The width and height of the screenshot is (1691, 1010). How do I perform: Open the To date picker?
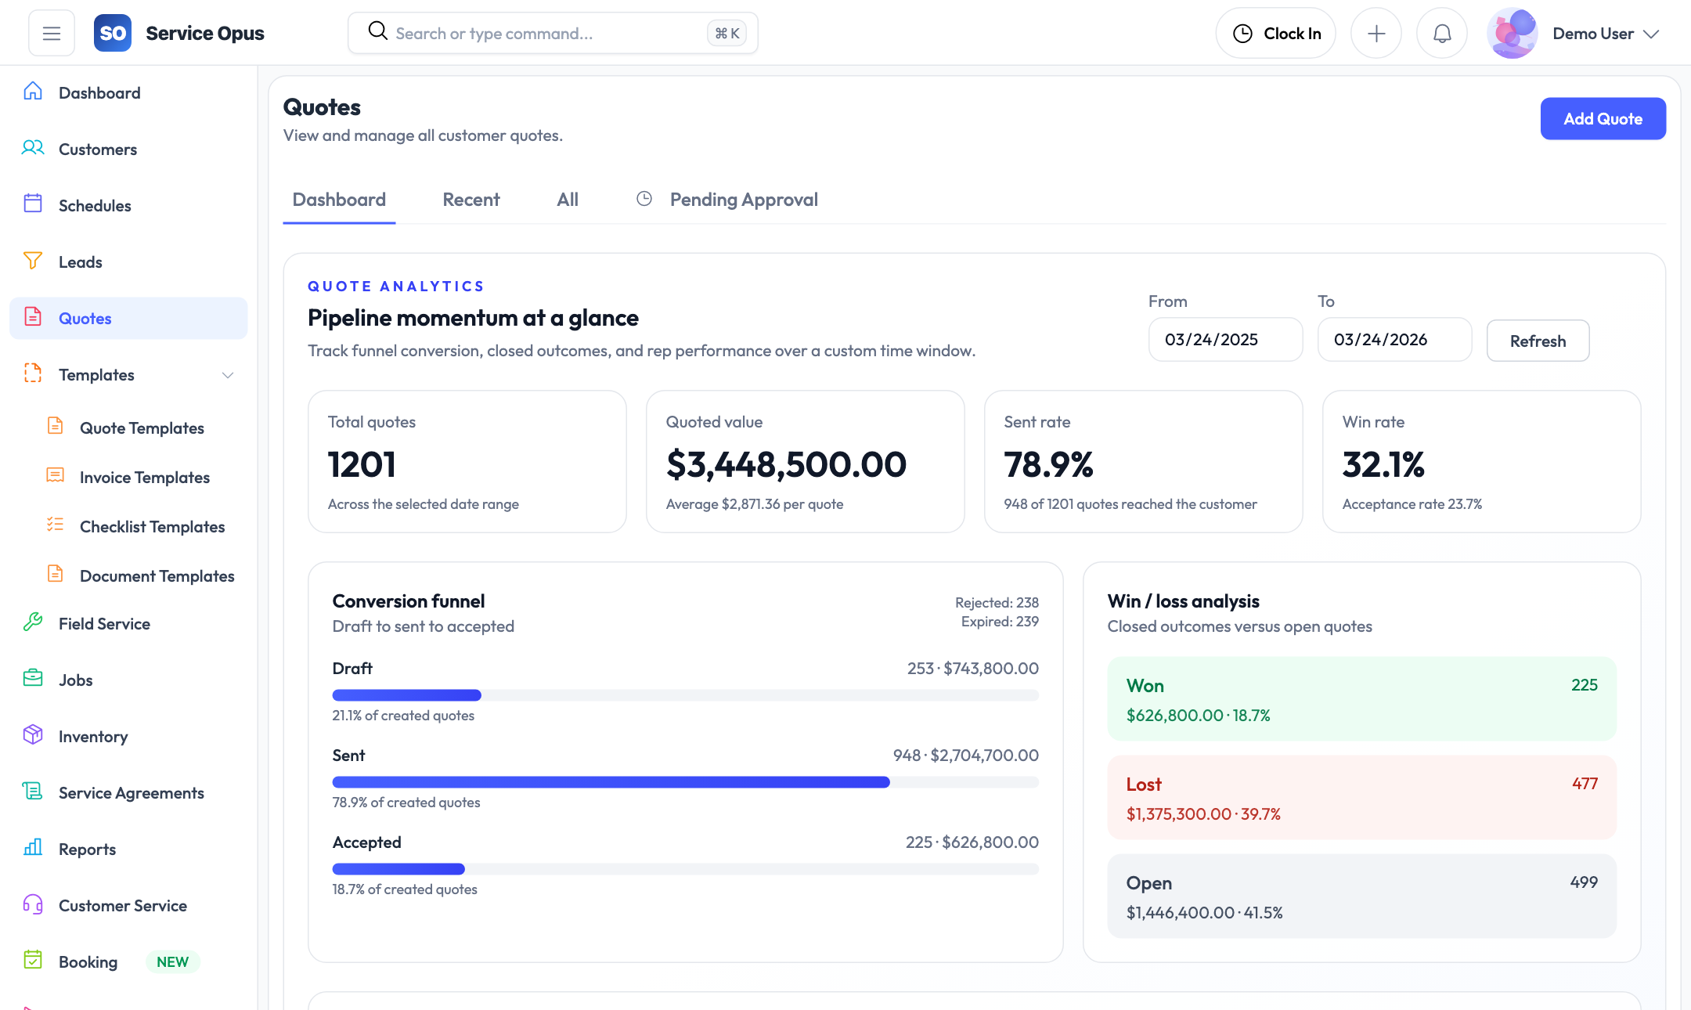pyautogui.click(x=1394, y=340)
